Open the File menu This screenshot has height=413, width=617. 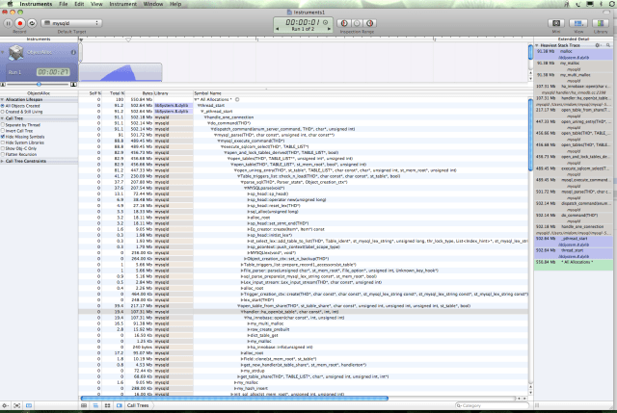click(x=64, y=4)
